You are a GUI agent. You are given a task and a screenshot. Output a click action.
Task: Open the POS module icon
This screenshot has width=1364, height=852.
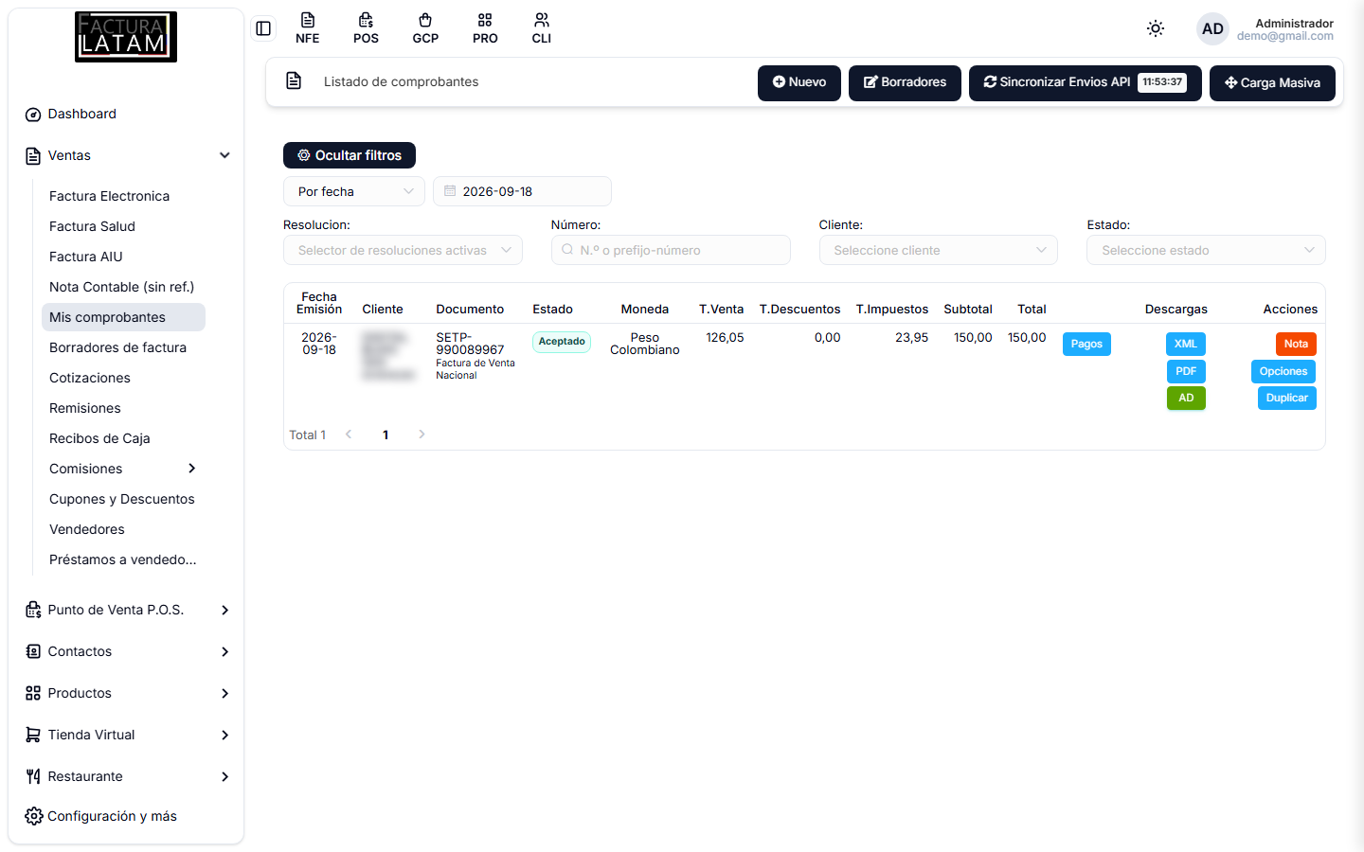point(366,28)
